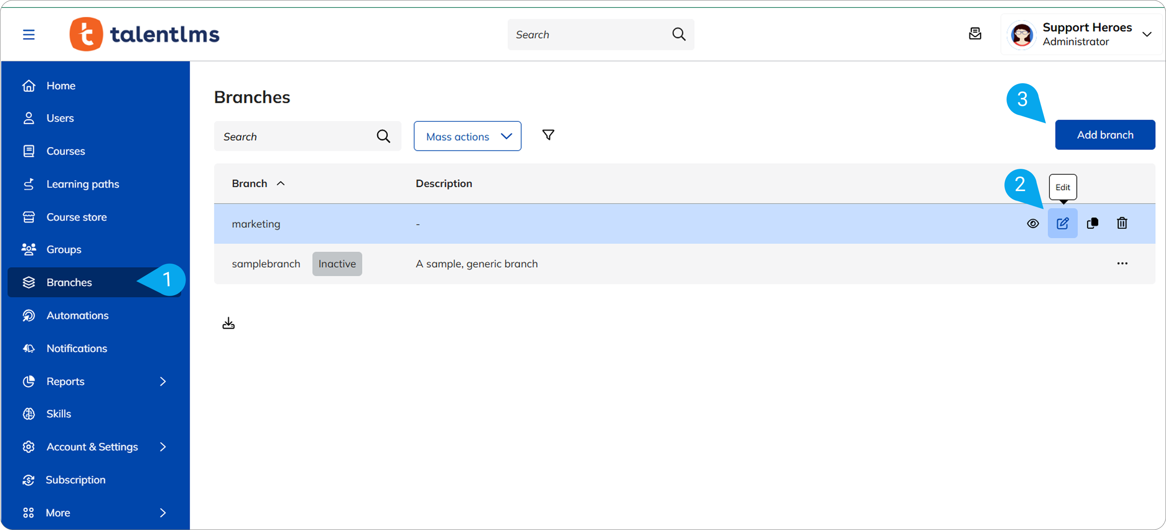The height and width of the screenshot is (530, 1166).
Task: Open Learning paths from sidebar
Action: pyautogui.click(x=83, y=184)
